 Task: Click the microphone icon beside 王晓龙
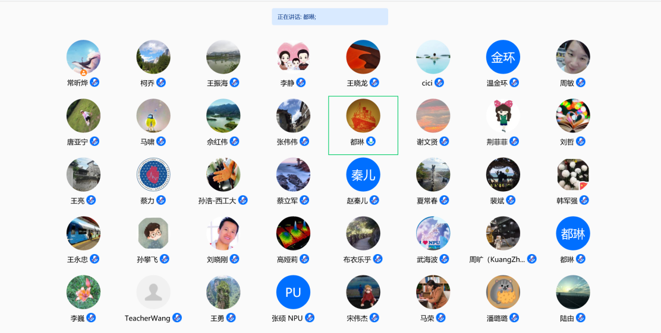pyautogui.click(x=374, y=83)
